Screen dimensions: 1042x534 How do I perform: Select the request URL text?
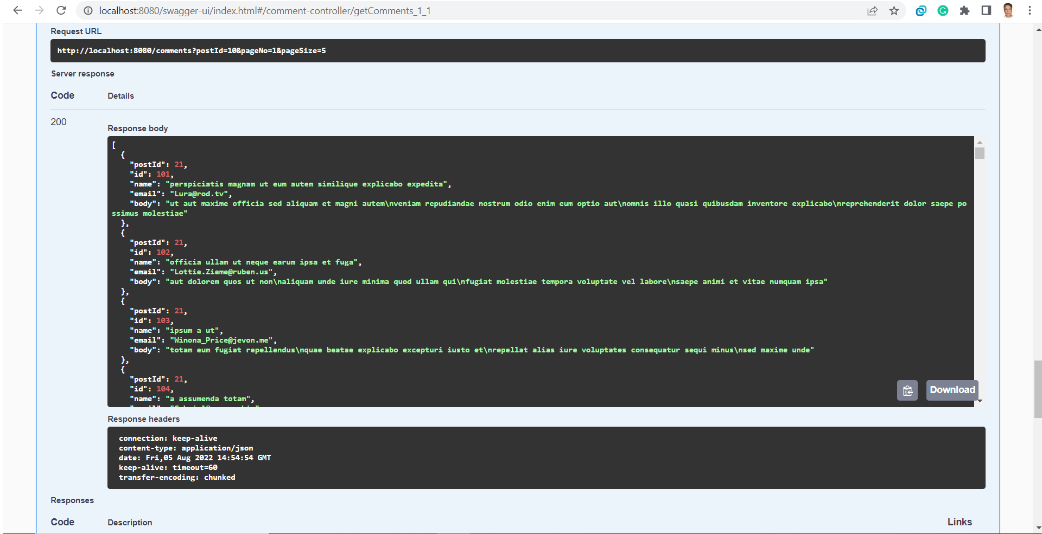pos(192,50)
